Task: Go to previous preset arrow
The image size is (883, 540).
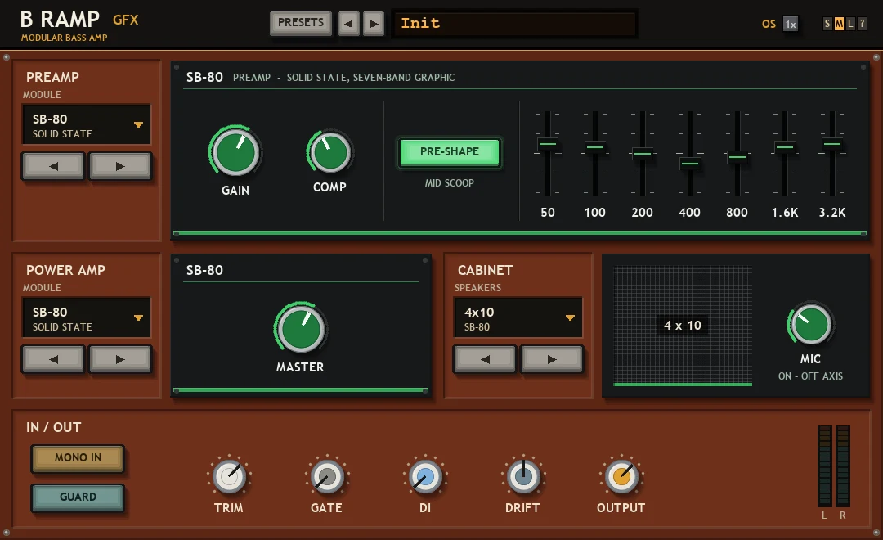Action: tap(348, 24)
